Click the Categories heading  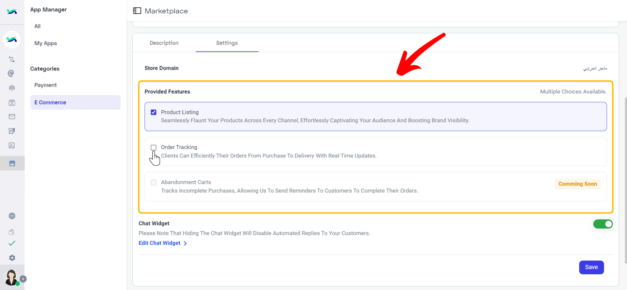[x=45, y=69]
